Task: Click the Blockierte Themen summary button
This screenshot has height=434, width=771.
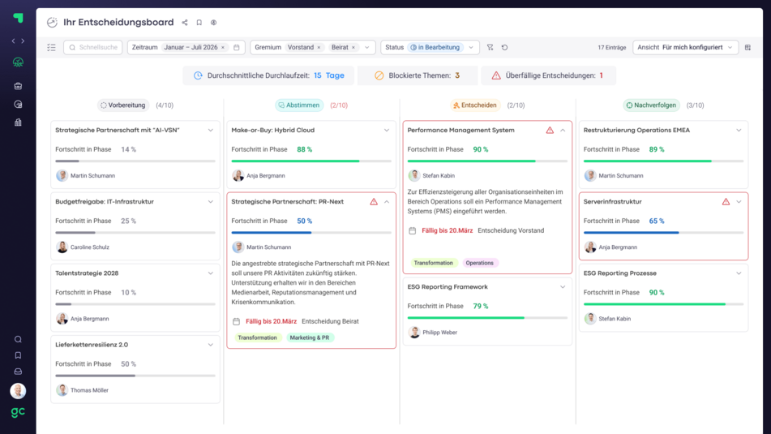Action: click(x=417, y=75)
